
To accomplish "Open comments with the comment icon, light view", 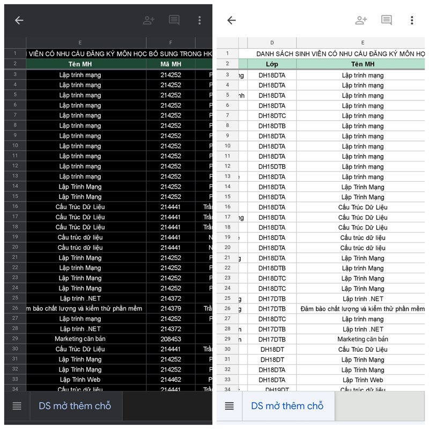I will click(387, 20).
